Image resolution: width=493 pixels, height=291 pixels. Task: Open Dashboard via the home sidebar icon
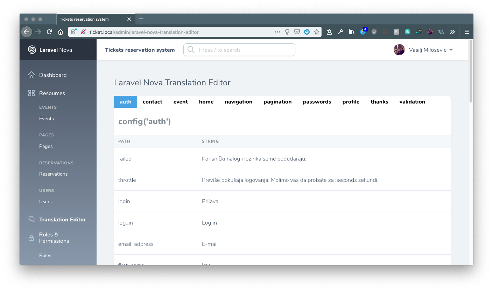pyautogui.click(x=31, y=75)
